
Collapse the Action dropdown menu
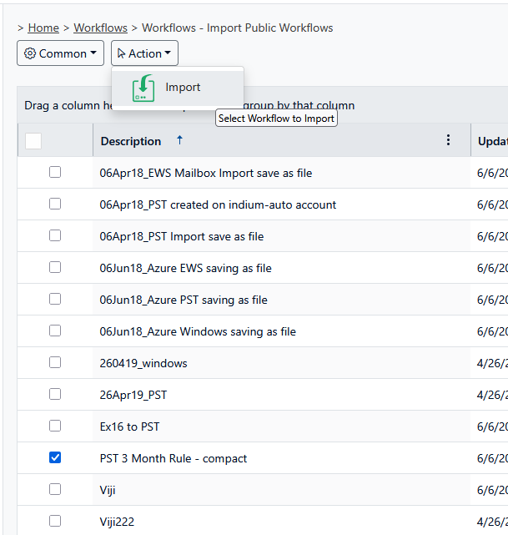[x=144, y=53]
